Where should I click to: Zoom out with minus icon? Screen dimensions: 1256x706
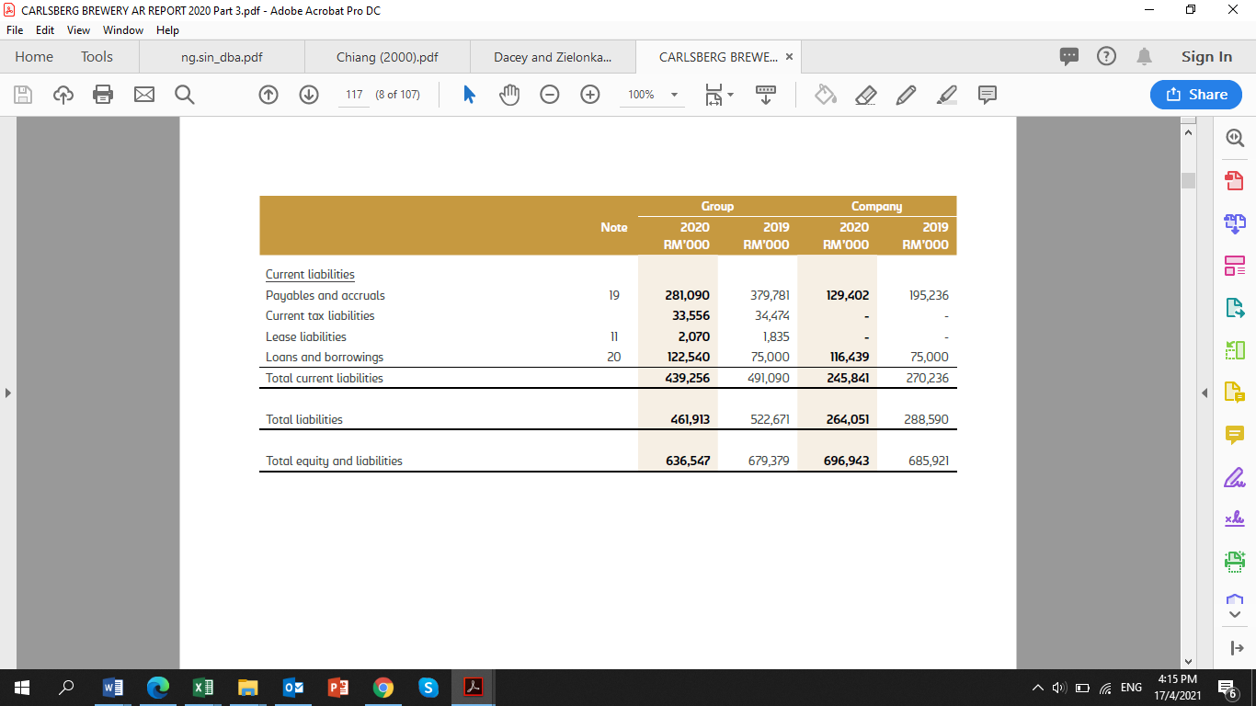[550, 95]
